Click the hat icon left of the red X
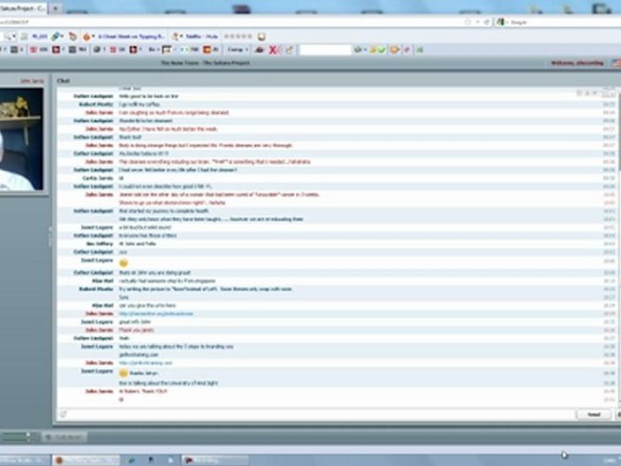621x466 pixels. click(x=259, y=50)
